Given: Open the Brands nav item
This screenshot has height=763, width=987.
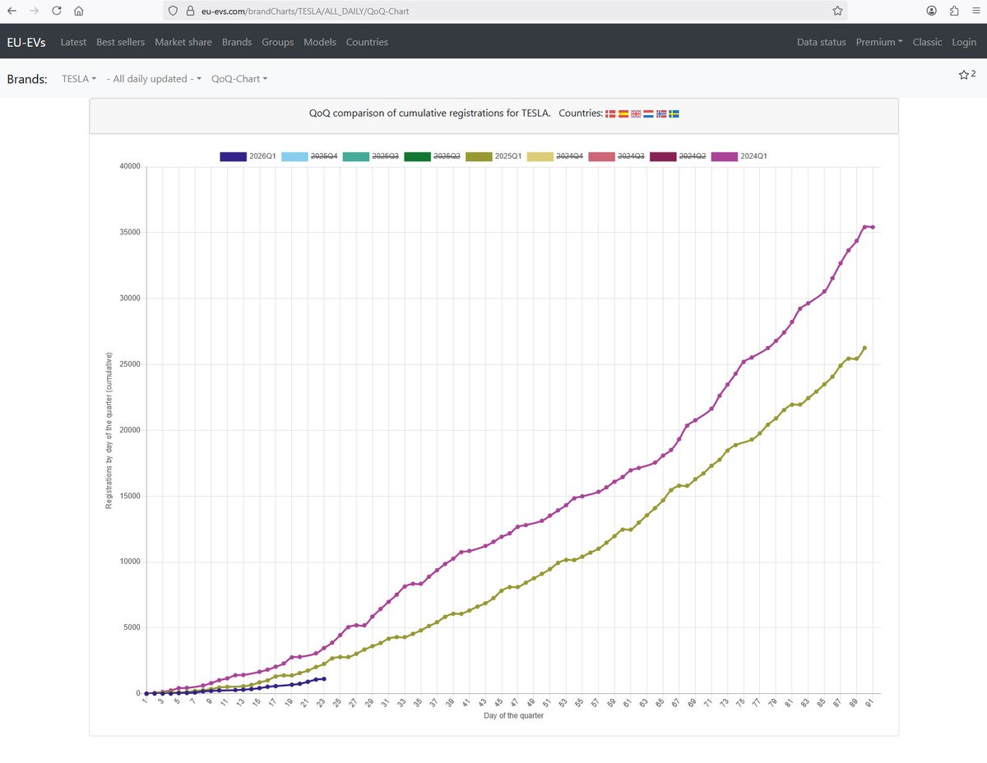Looking at the screenshot, I should tap(237, 42).
